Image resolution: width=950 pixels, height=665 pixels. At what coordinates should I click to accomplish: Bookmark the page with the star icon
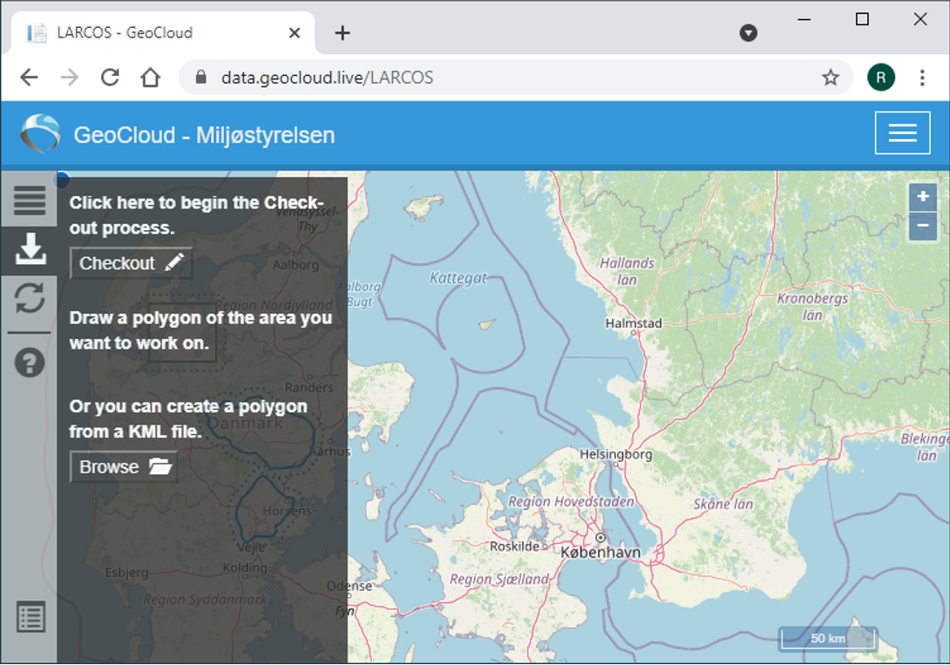coord(830,78)
